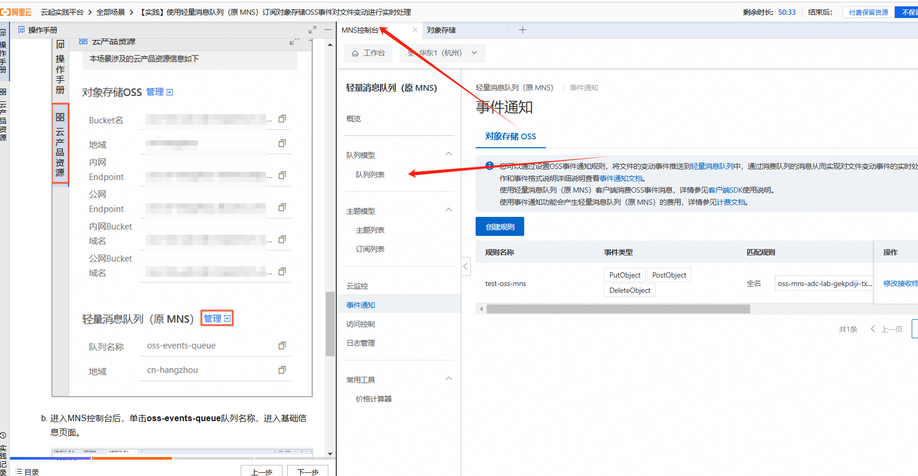Open the 华东1（杭州）region dropdown

click(x=442, y=53)
